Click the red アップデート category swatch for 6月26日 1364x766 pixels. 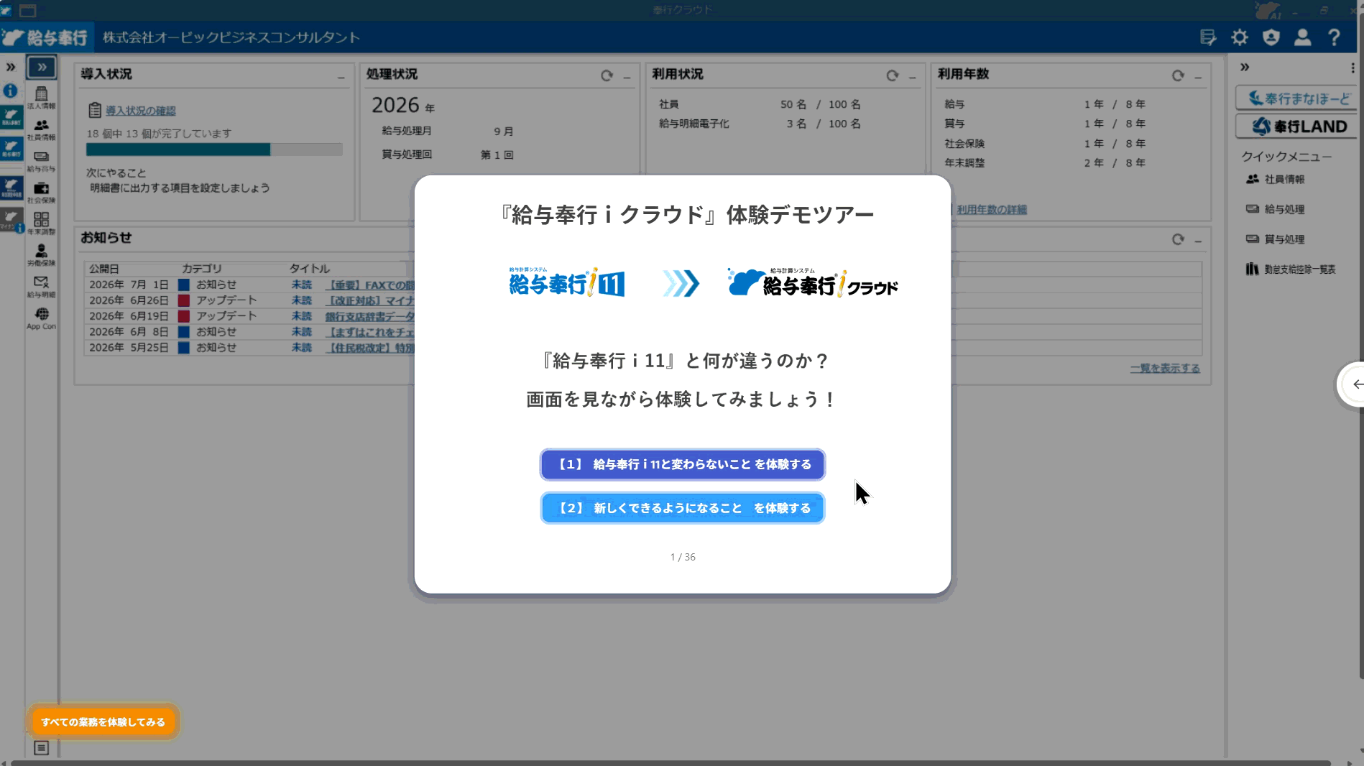pyautogui.click(x=184, y=301)
